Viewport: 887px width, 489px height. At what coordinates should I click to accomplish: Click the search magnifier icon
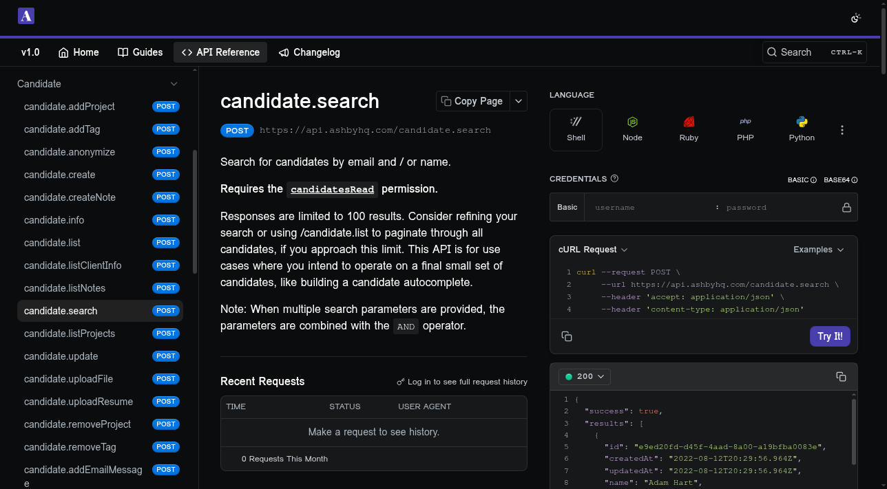772,52
